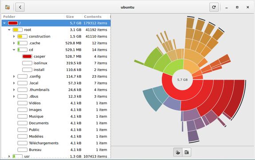Select the Modèles folder row
The image size is (255, 160).
click(x=56, y=136)
